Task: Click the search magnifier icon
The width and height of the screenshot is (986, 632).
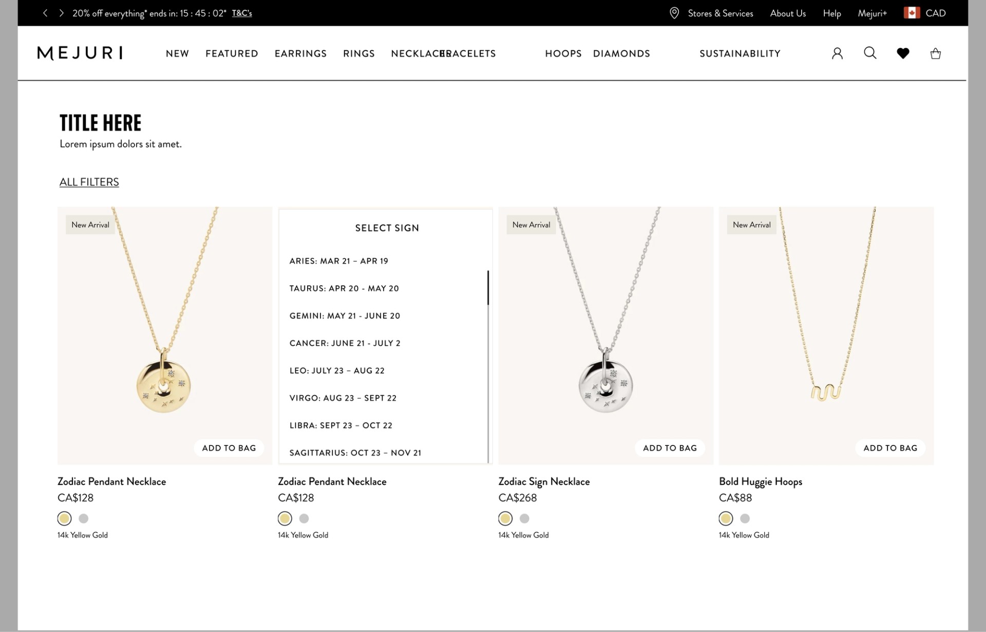Action: click(870, 53)
